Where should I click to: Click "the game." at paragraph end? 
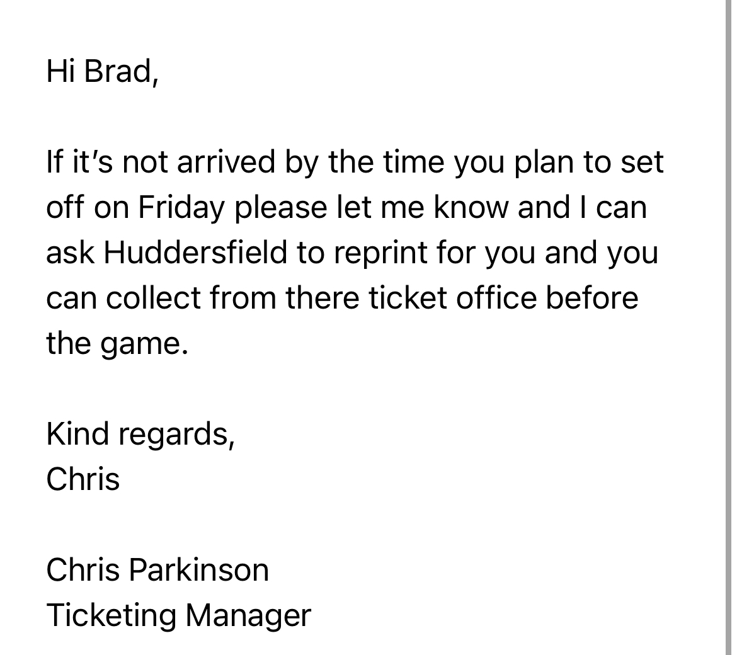[117, 343]
